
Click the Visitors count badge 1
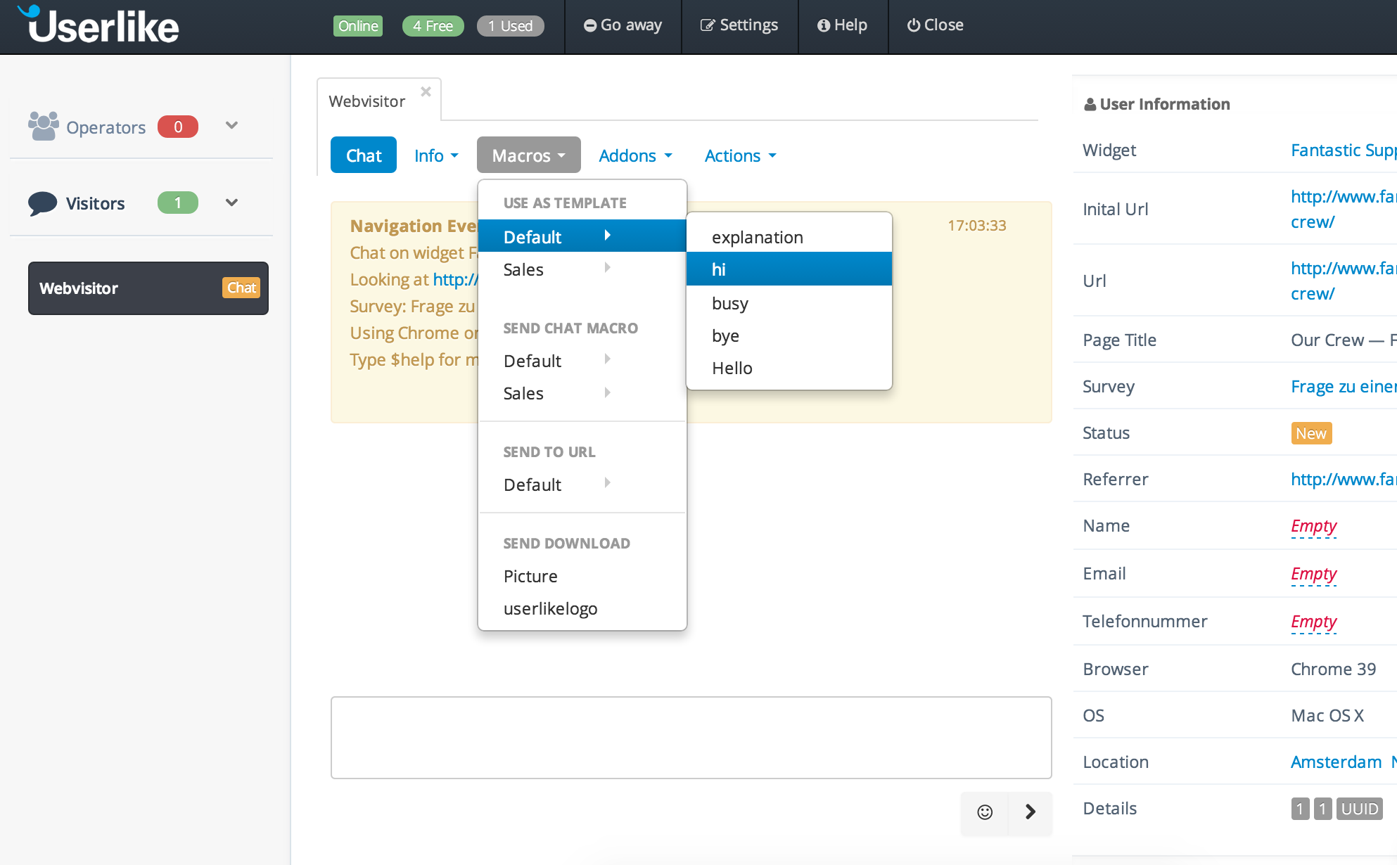tap(178, 203)
